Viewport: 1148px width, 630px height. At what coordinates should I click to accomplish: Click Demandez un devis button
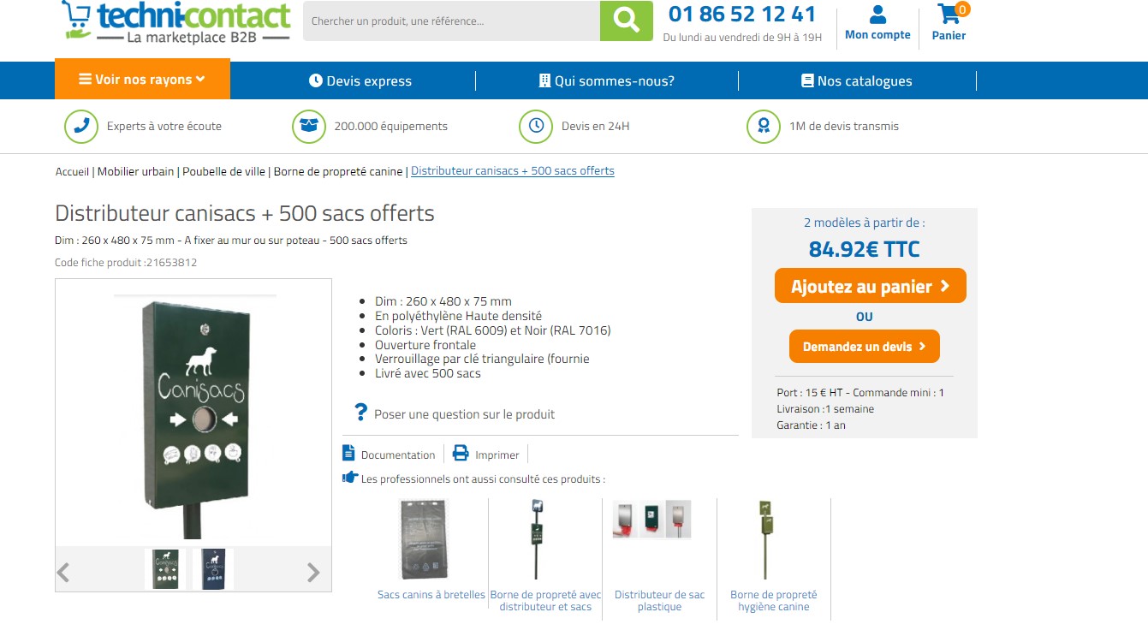(x=864, y=347)
